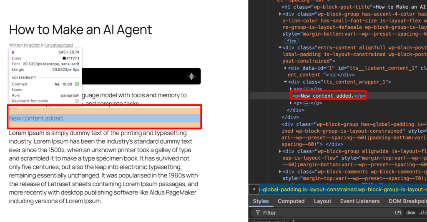Click the 'New content added.' paragraph on page
Viewport: 427px width, 222px height.
(x=37, y=118)
